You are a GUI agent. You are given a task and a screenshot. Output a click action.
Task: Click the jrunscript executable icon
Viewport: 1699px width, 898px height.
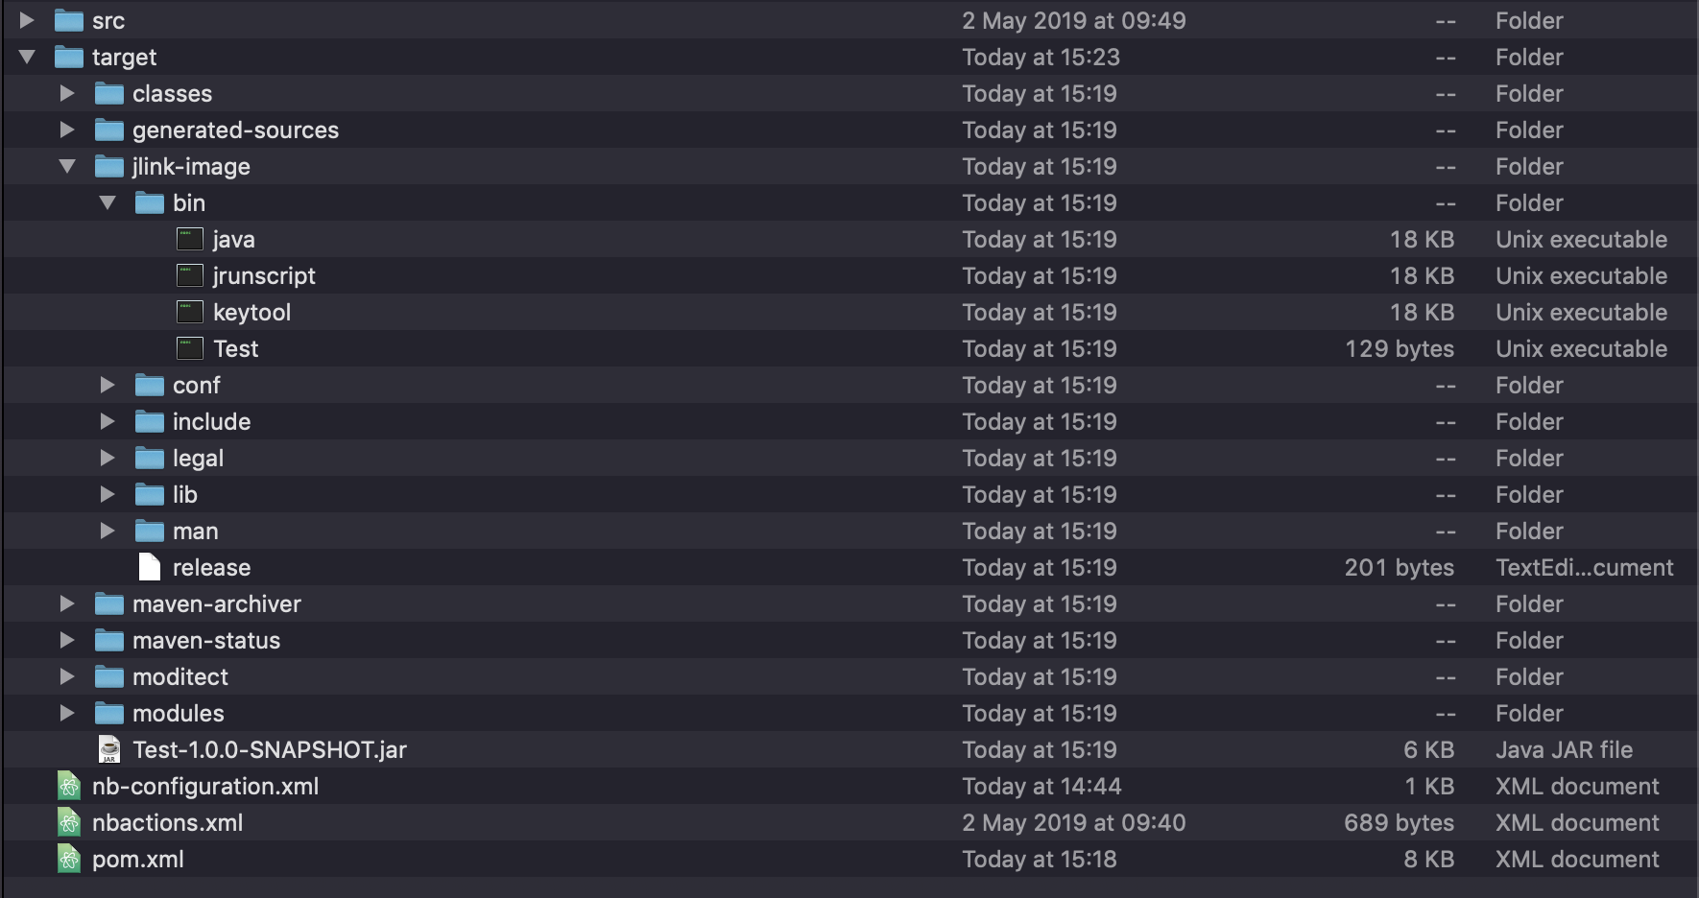point(190,276)
